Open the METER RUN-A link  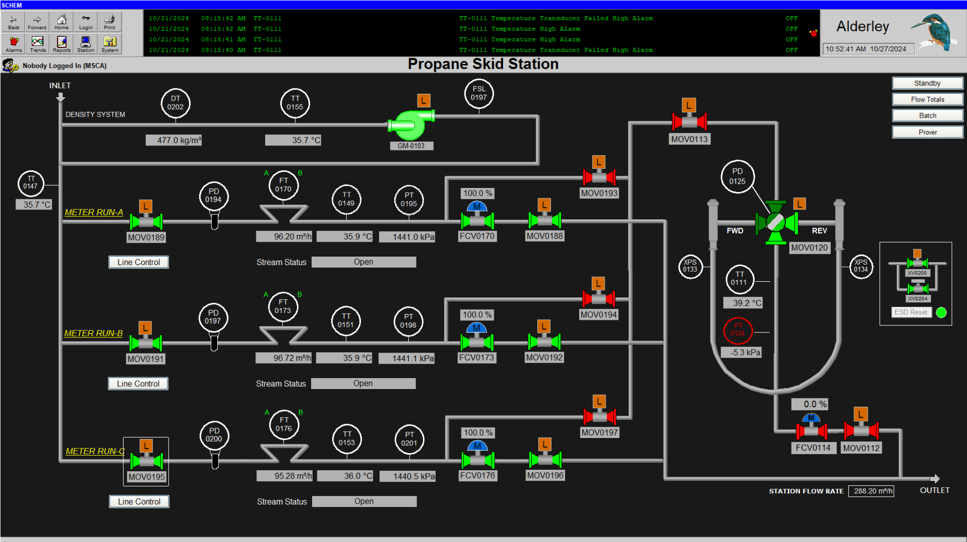pos(94,212)
